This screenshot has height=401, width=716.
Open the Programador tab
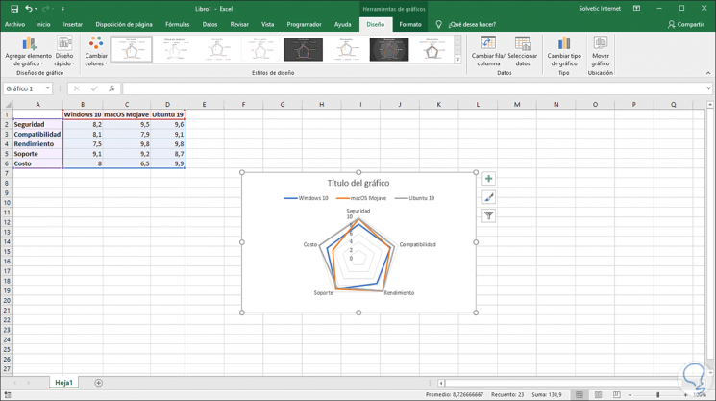click(304, 25)
